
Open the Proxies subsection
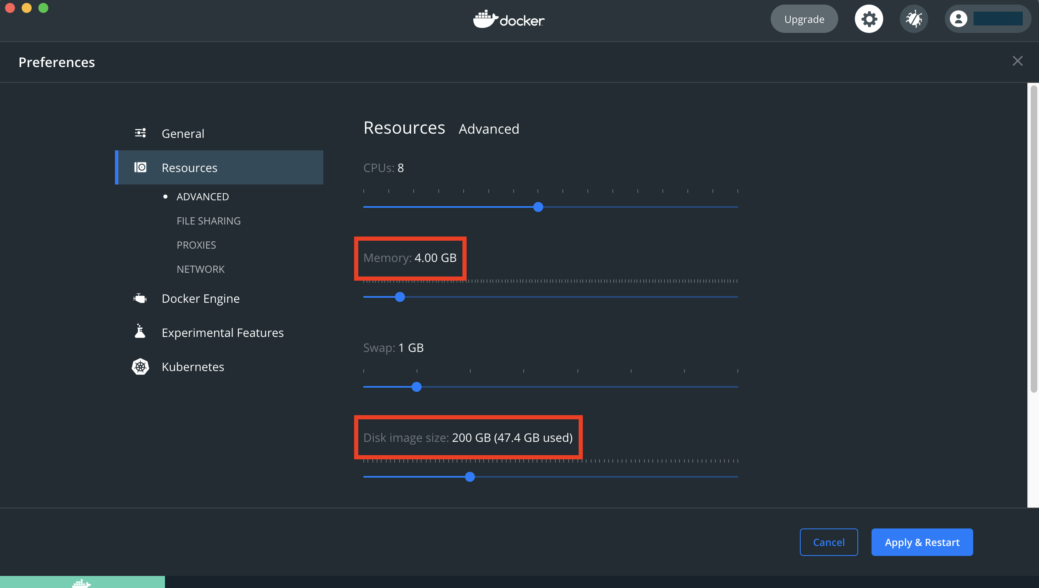196,245
